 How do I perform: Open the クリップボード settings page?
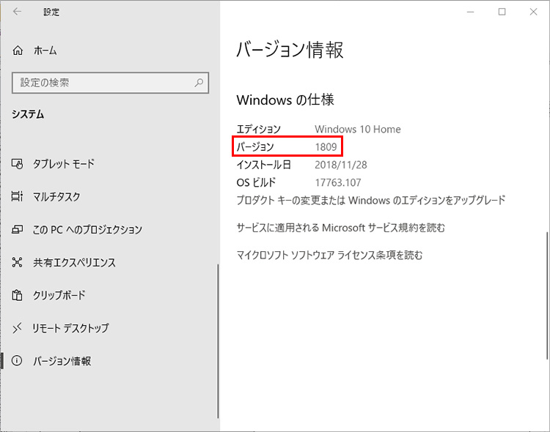click(59, 296)
